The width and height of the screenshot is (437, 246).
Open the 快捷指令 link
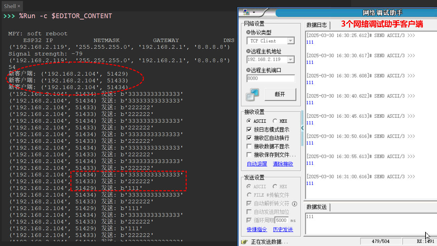click(257, 230)
